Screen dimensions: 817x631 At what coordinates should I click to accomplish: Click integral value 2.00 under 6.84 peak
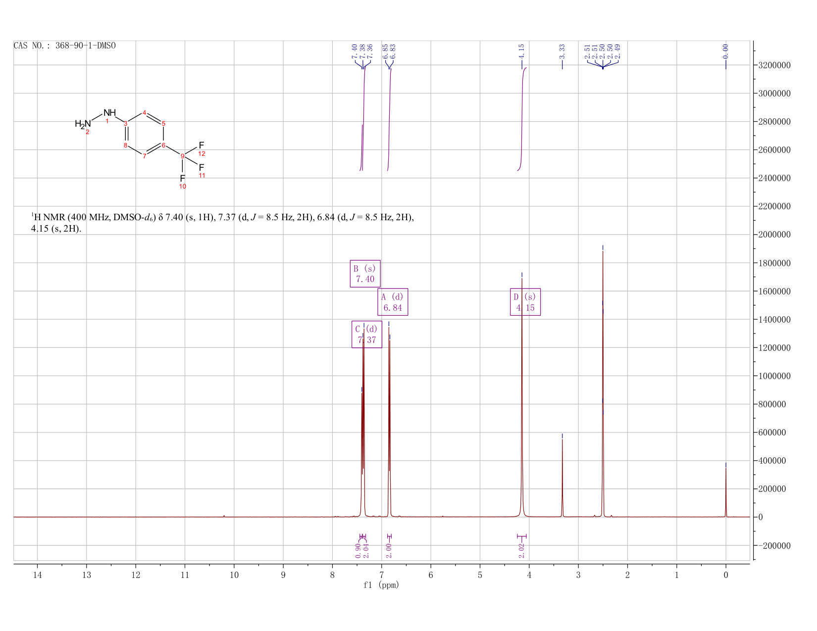[389, 550]
